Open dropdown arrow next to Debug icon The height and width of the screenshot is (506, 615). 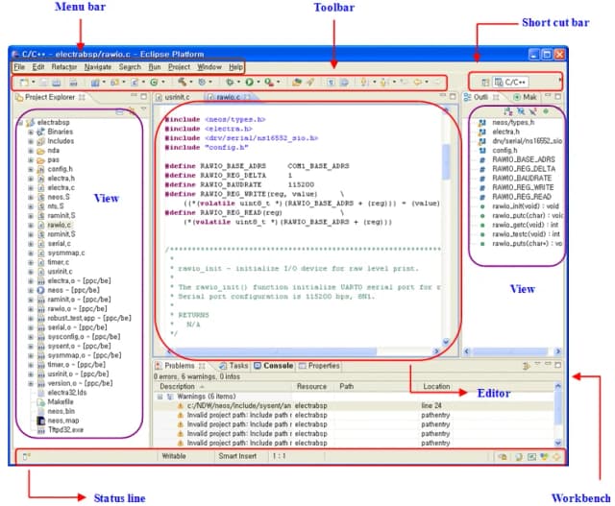238,82
